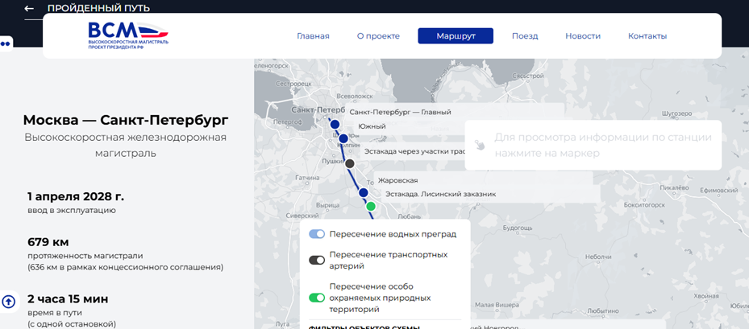Select the Маршрут tab
The width and height of the screenshot is (749, 329).
(x=456, y=36)
